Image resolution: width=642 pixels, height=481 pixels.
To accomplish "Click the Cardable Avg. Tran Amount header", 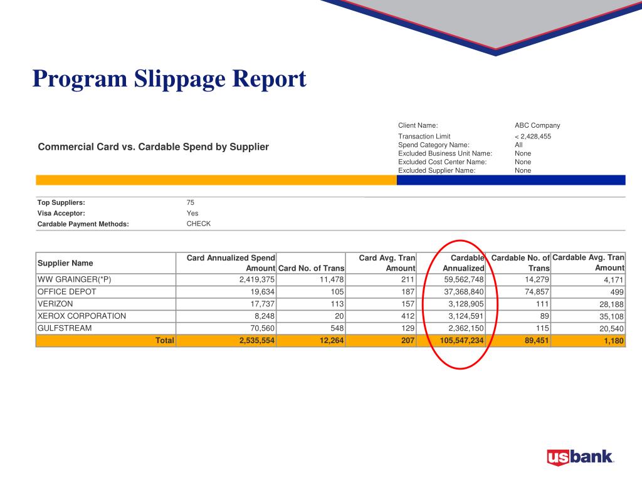I will coord(588,263).
